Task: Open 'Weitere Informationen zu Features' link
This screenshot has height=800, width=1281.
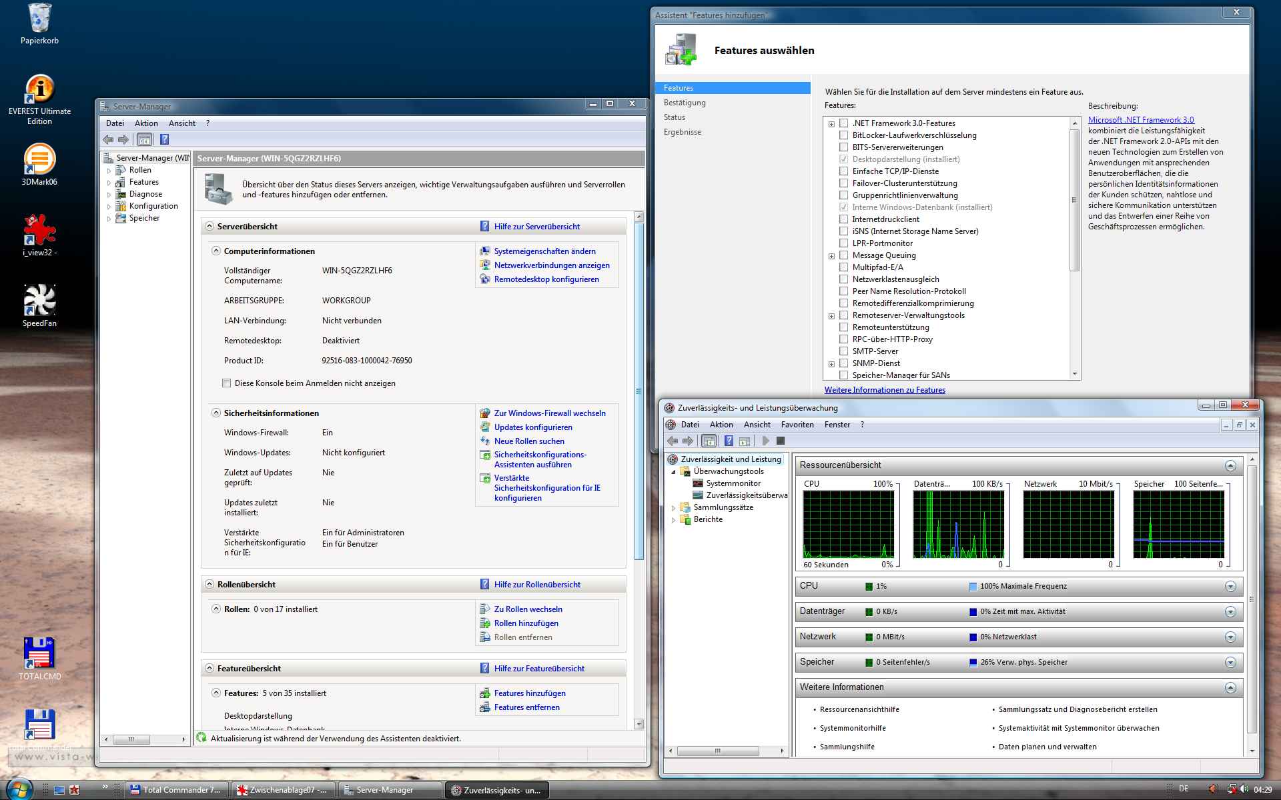Action: (x=885, y=390)
